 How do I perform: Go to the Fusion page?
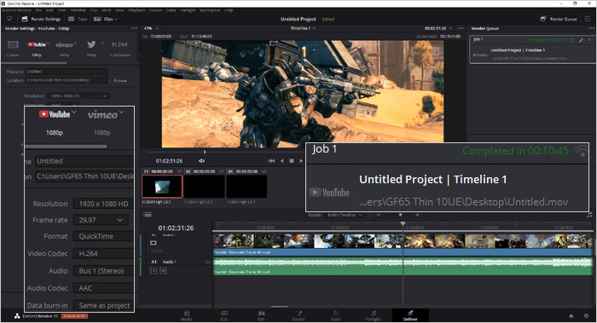298,315
